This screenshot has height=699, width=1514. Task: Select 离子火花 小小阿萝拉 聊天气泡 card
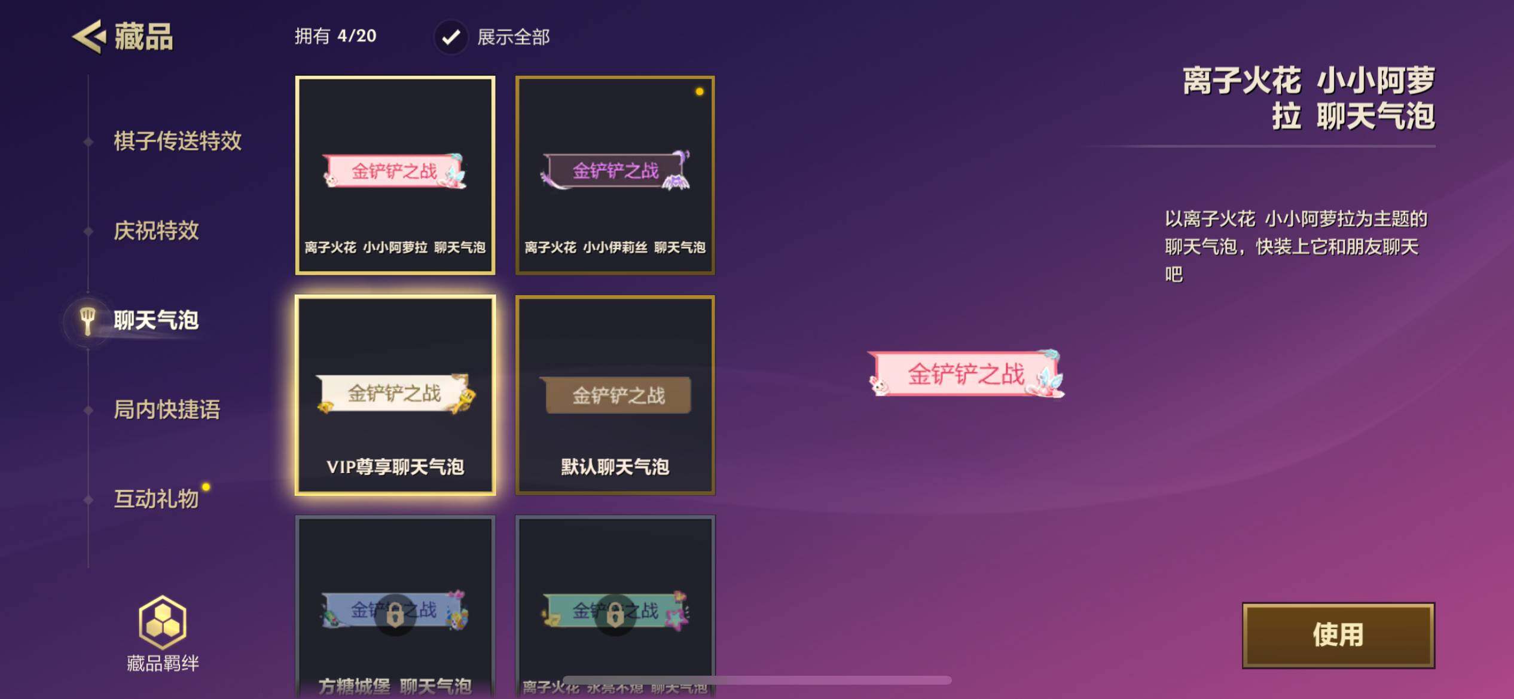click(395, 175)
